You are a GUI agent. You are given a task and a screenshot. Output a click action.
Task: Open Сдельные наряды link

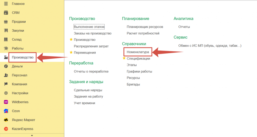pos(88,90)
